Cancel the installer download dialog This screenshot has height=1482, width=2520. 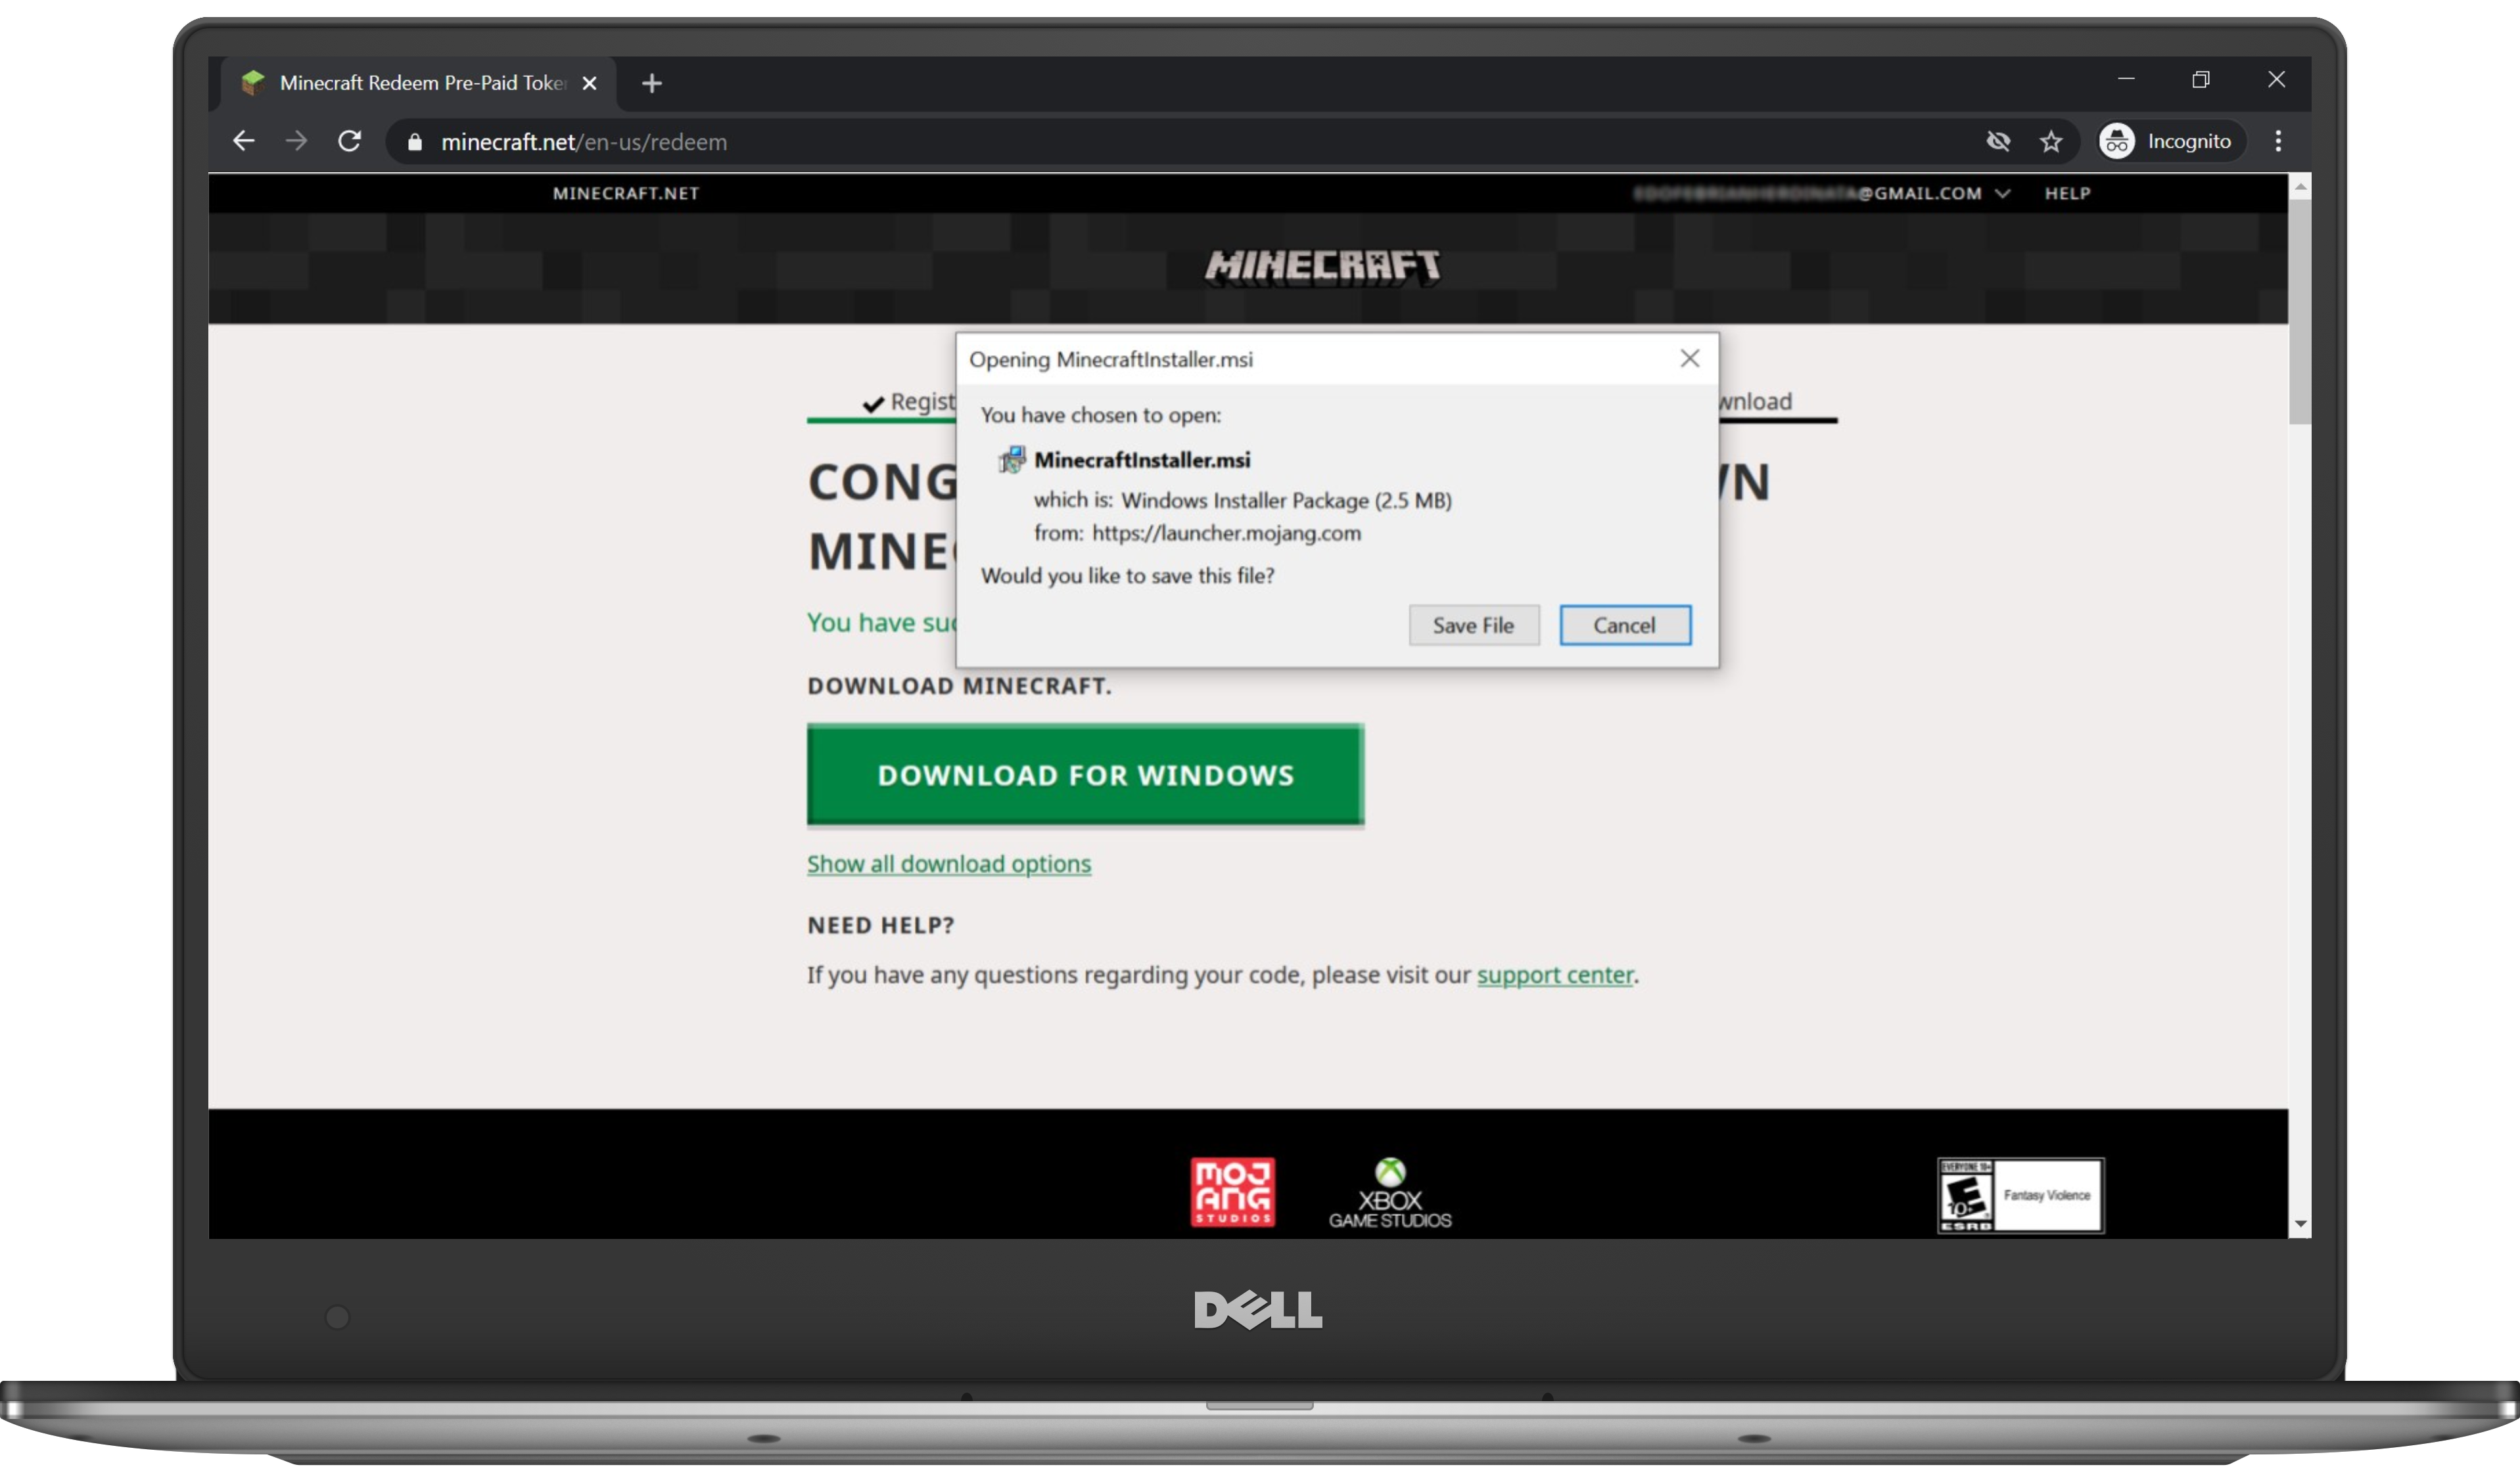click(x=1624, y=625)
